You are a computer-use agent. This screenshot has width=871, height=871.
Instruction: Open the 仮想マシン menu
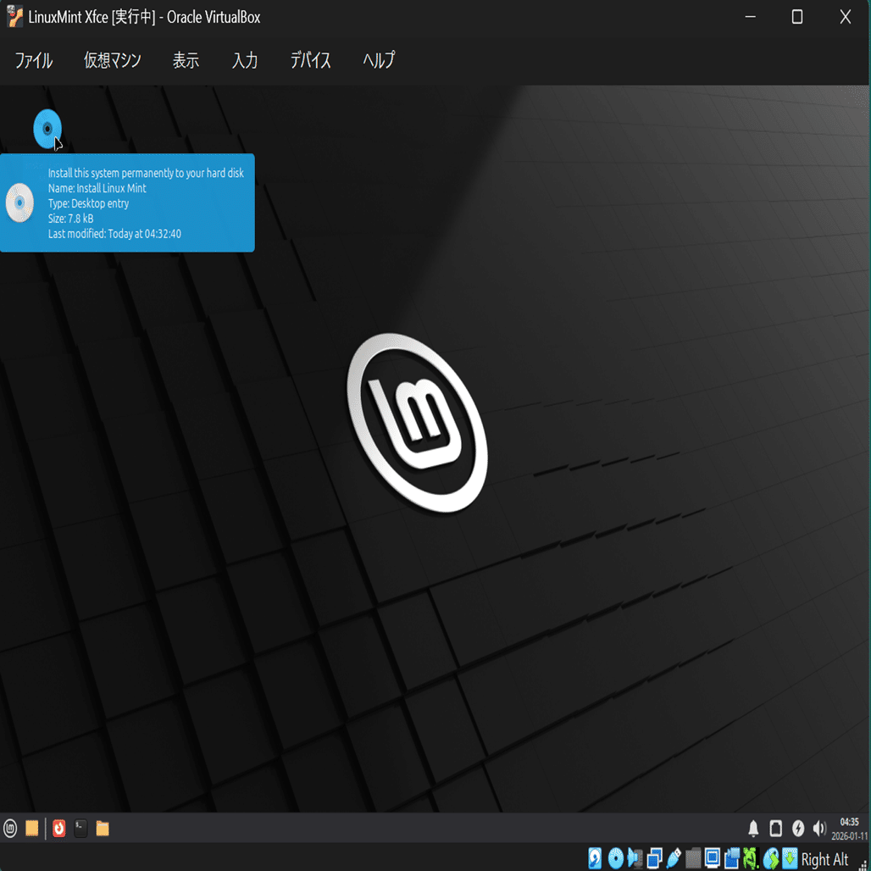pos(113,60)
